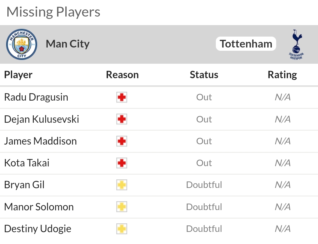Click Destiny Udogie's yellow doubtful icon
The height and width of the screenshot is (244, 318).
(122, 229)
